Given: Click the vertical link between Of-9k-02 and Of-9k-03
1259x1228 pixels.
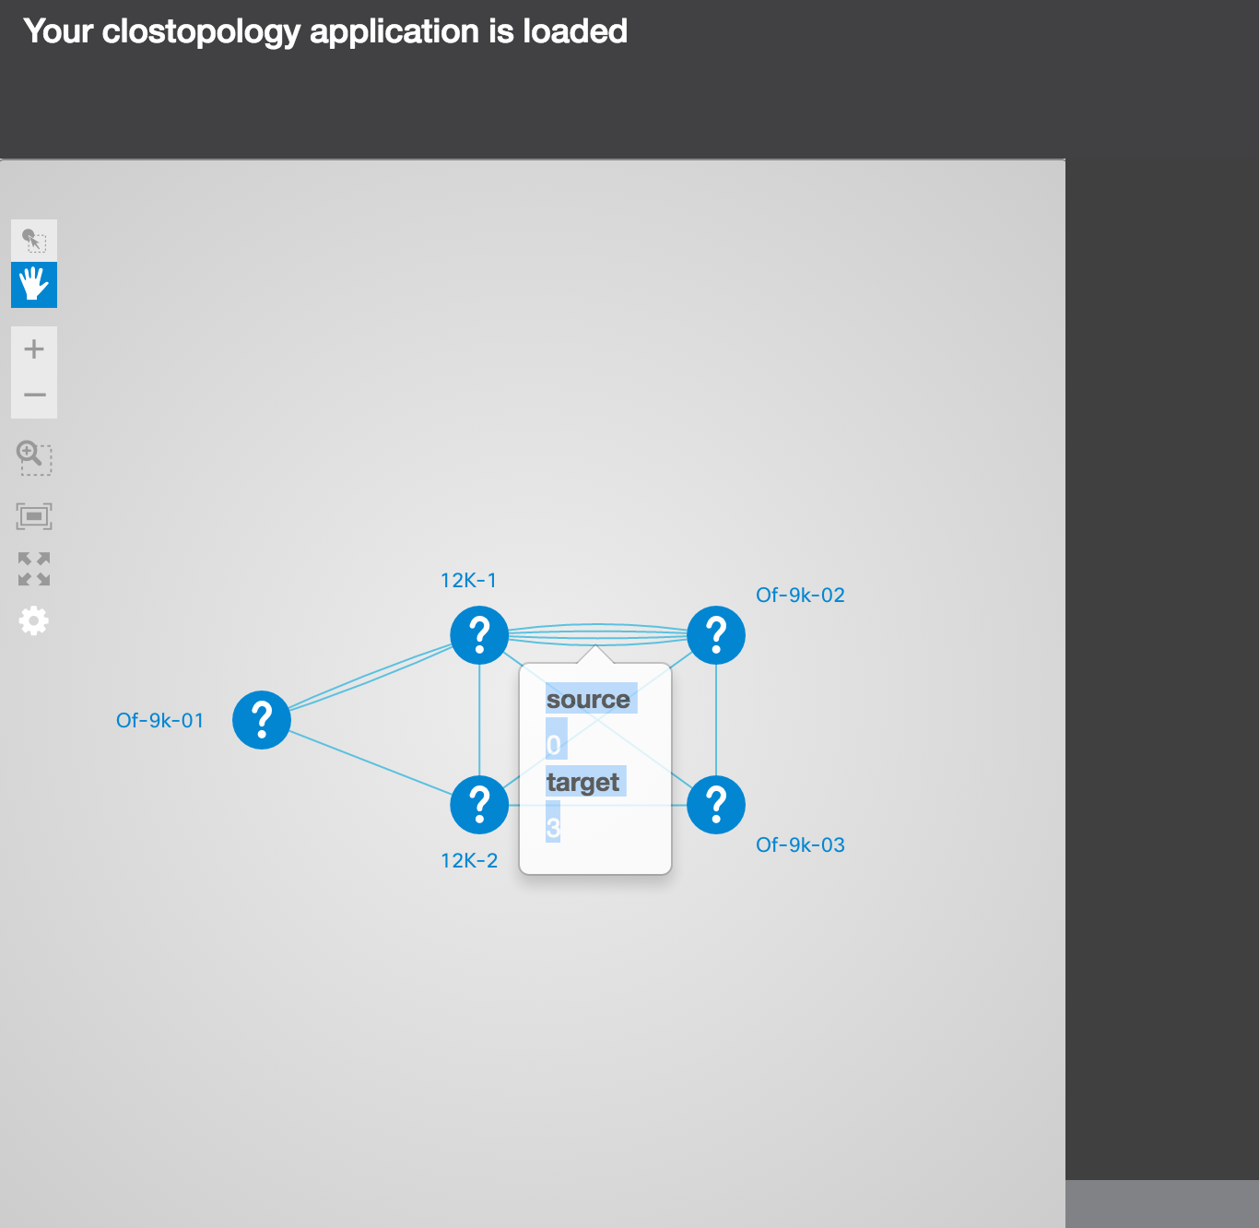Looking at the screenshot, I should (716, 720).
